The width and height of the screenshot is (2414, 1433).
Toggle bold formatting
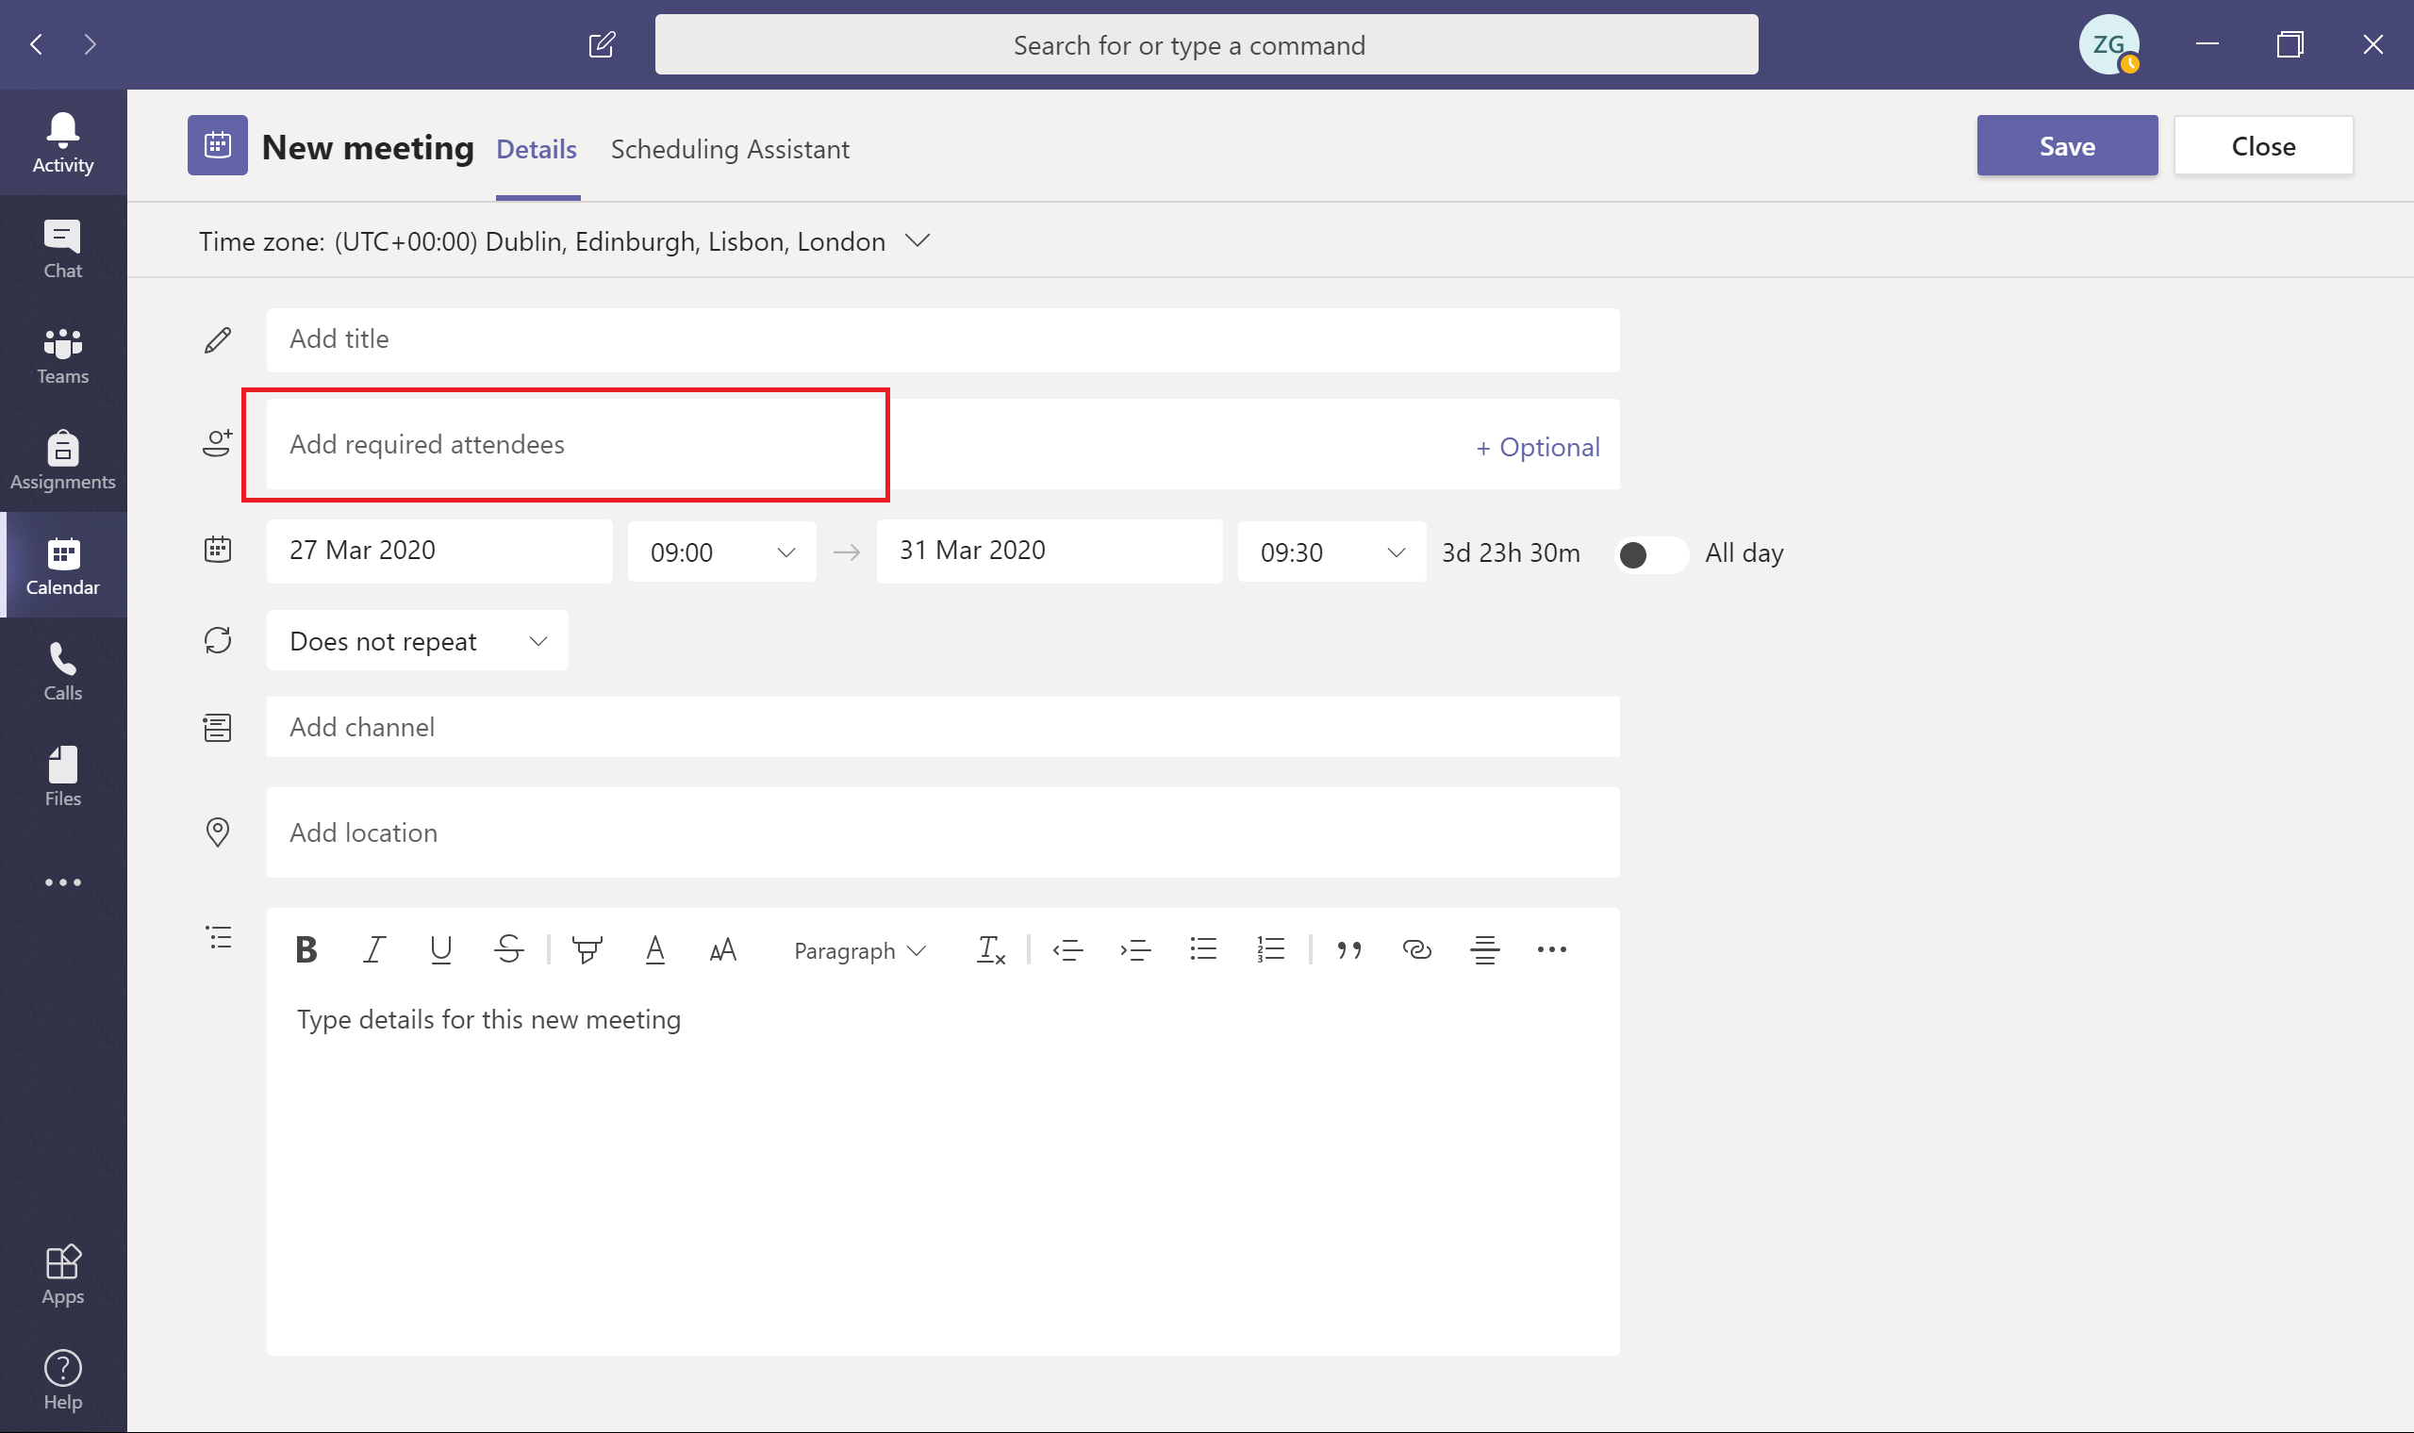306,950
